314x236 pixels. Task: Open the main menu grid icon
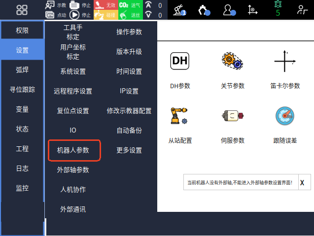click(22, 10)
